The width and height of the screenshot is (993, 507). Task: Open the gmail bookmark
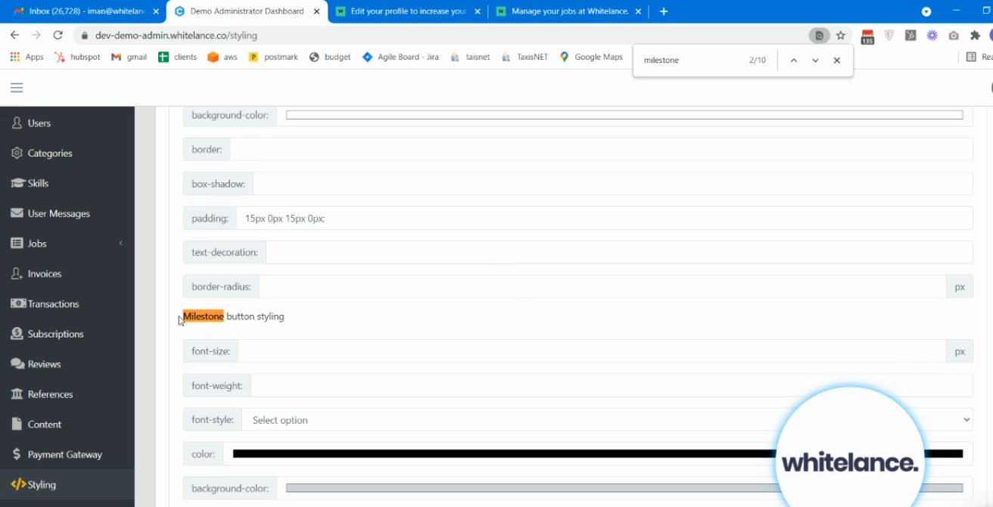(129, 57)
